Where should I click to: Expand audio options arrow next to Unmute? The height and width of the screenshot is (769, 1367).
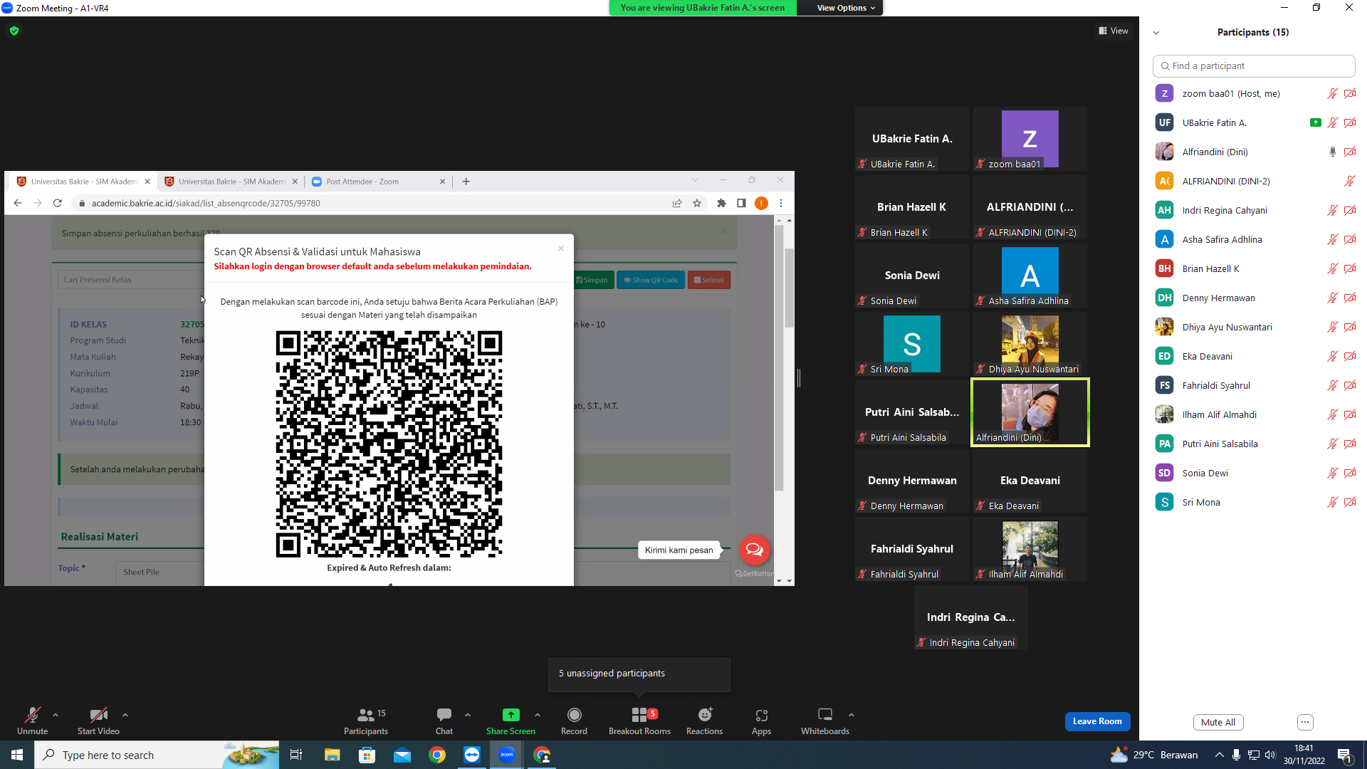(56, 715)
